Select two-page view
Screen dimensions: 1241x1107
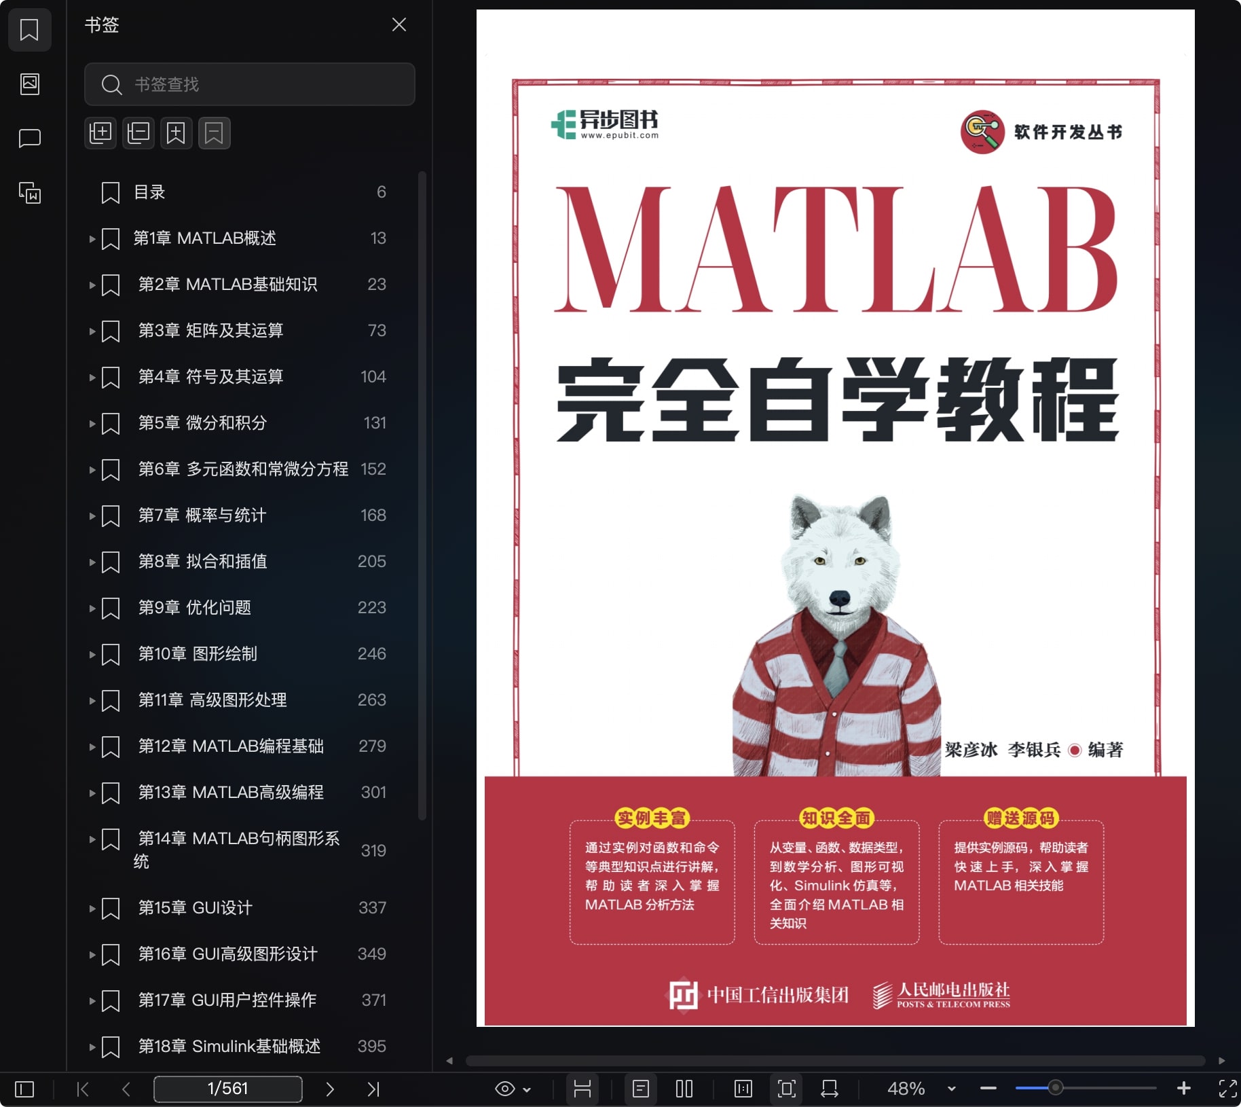pos(684,1089)
